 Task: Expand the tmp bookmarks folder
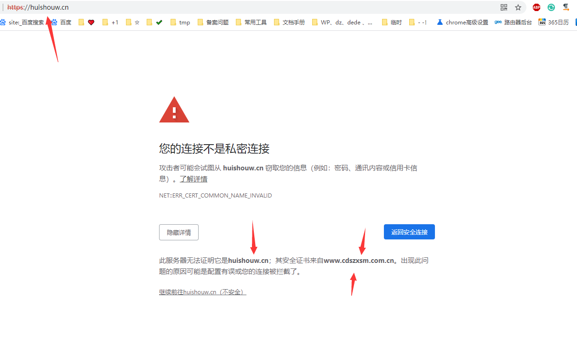point(180,22)
